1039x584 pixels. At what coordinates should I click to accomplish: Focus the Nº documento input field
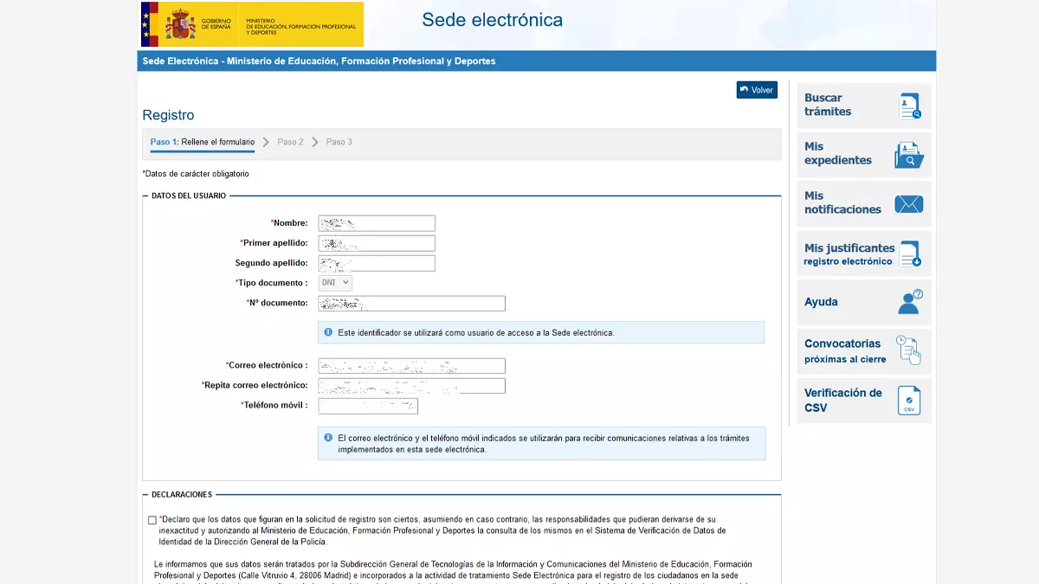411,304
